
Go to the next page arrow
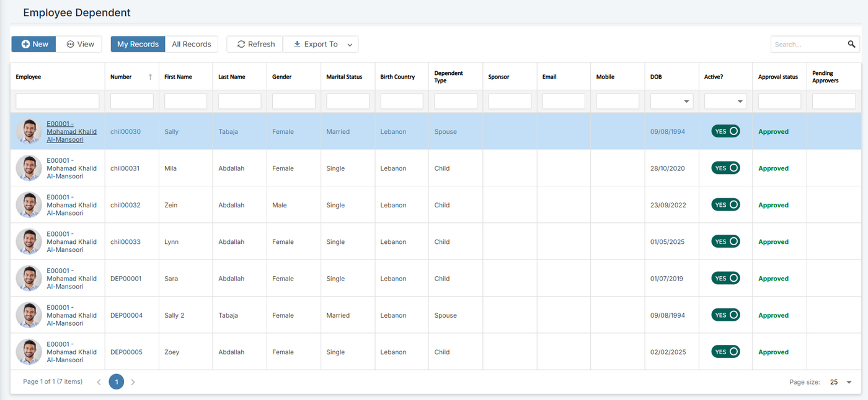(133, 382)
